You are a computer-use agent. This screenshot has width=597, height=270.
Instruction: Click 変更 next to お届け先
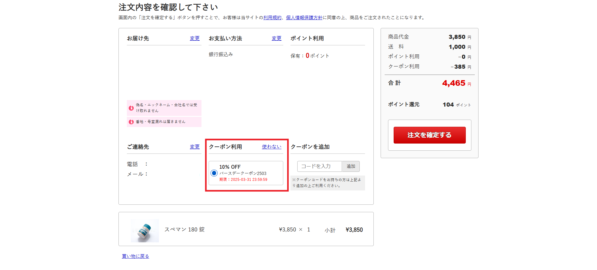click(195, 38)
